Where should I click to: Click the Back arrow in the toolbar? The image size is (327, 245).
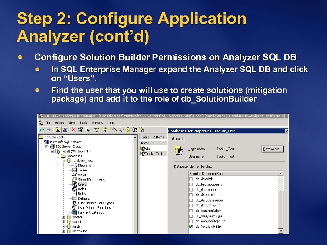[42, 130]
